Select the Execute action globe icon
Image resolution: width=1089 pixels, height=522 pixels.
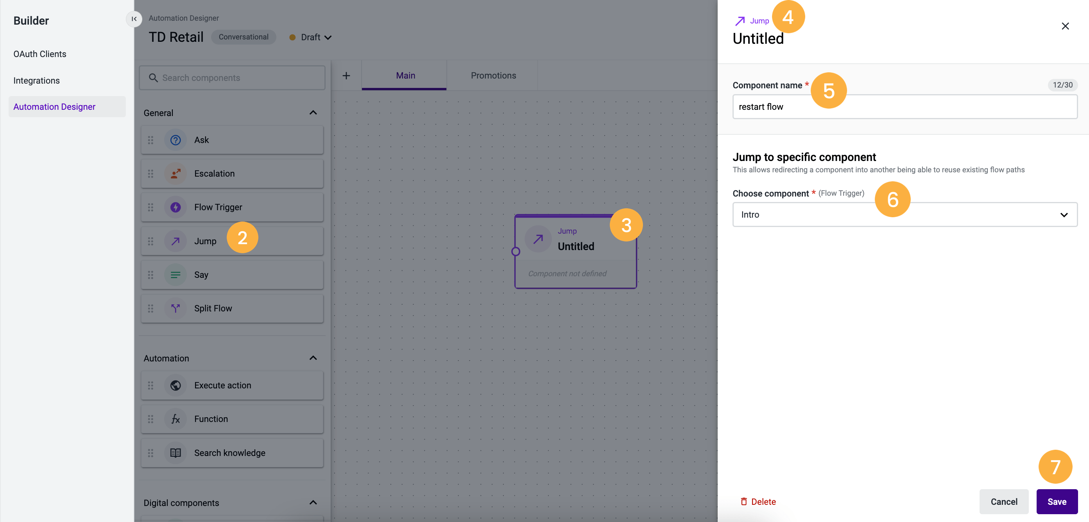tap(175, 385)
